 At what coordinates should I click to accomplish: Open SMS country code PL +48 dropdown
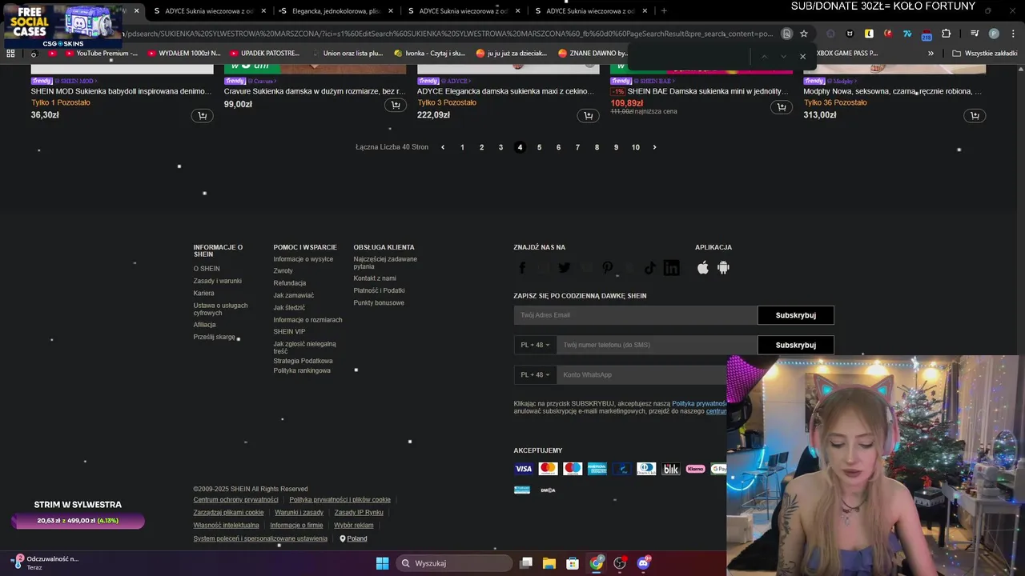(535, 345)
